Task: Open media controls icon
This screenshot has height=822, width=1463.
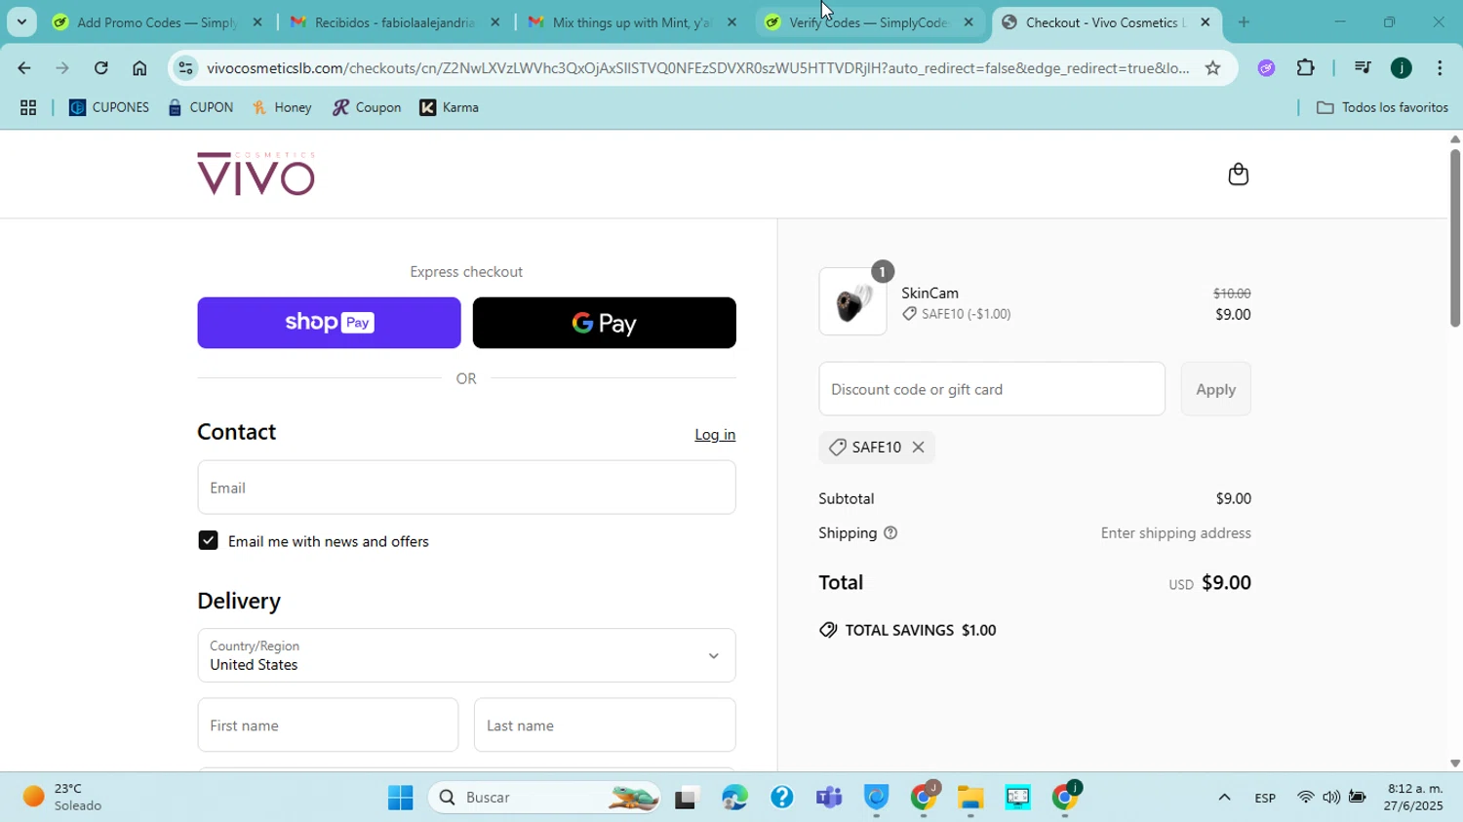Action: click(x=1362, y=68)
